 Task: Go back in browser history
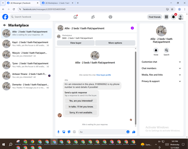[3, 9]
